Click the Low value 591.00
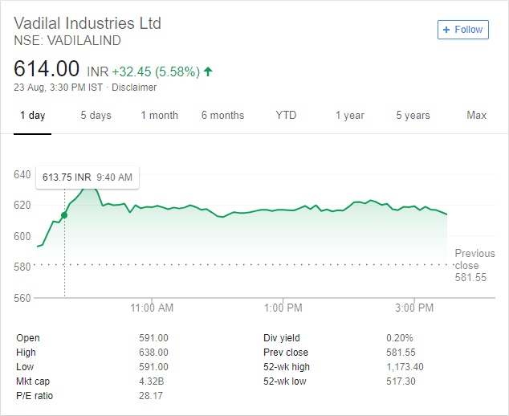 tap(153, 367)
